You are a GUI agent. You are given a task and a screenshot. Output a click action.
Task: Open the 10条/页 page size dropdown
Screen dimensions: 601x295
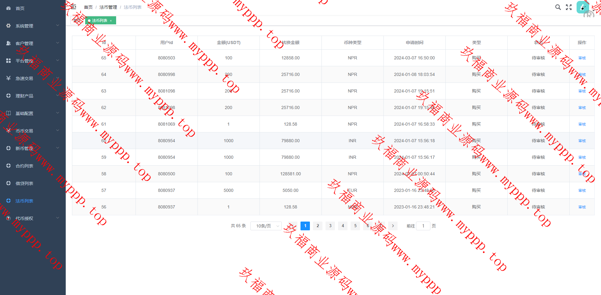click(x=266, y=226)
